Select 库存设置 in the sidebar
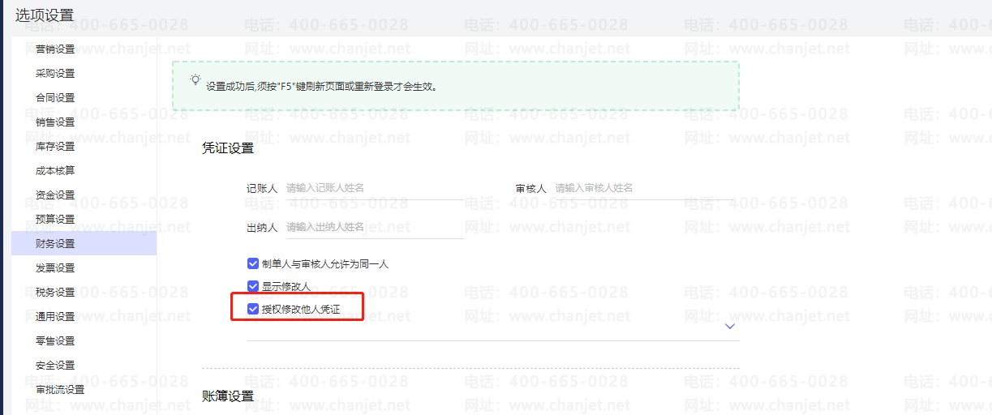 tap(55, 147)
